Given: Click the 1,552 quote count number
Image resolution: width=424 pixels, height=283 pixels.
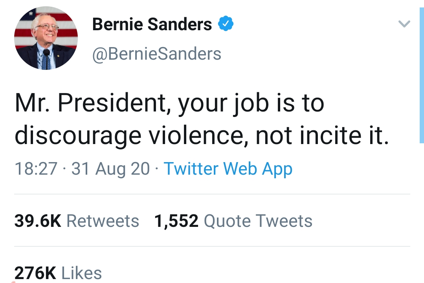Looking at the screenshot, I should [x=176, y=221].
